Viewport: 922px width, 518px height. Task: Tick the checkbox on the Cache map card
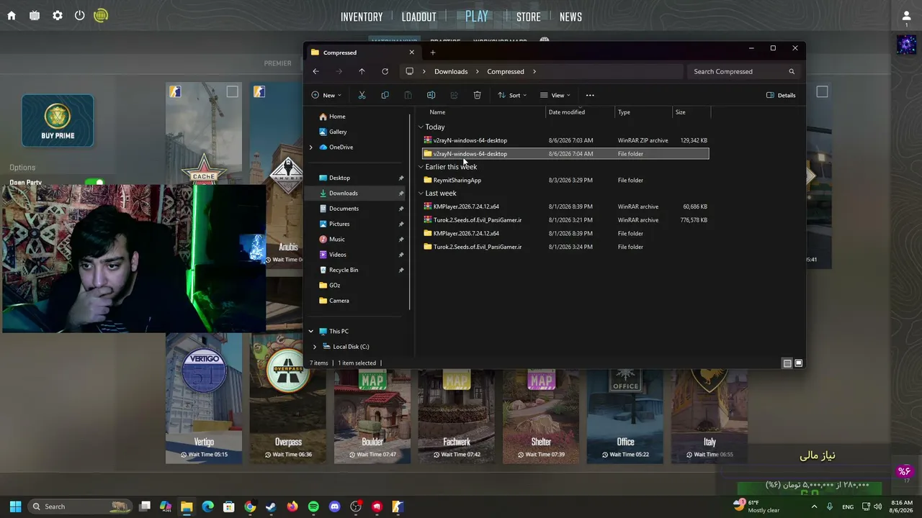[232, 91]
